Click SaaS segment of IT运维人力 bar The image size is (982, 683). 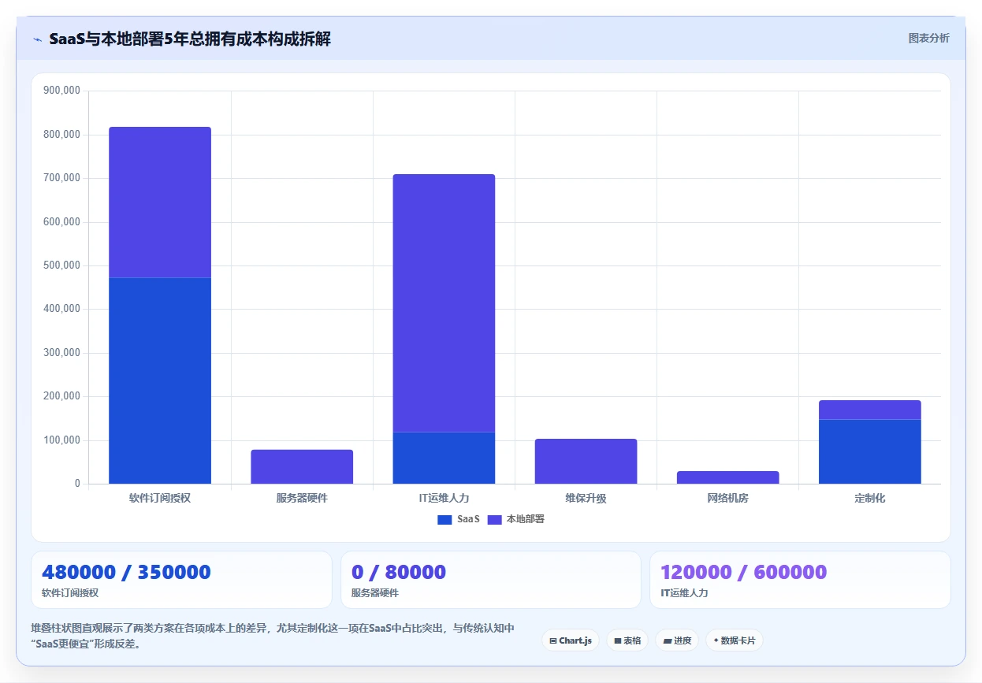tap(444, 458)
